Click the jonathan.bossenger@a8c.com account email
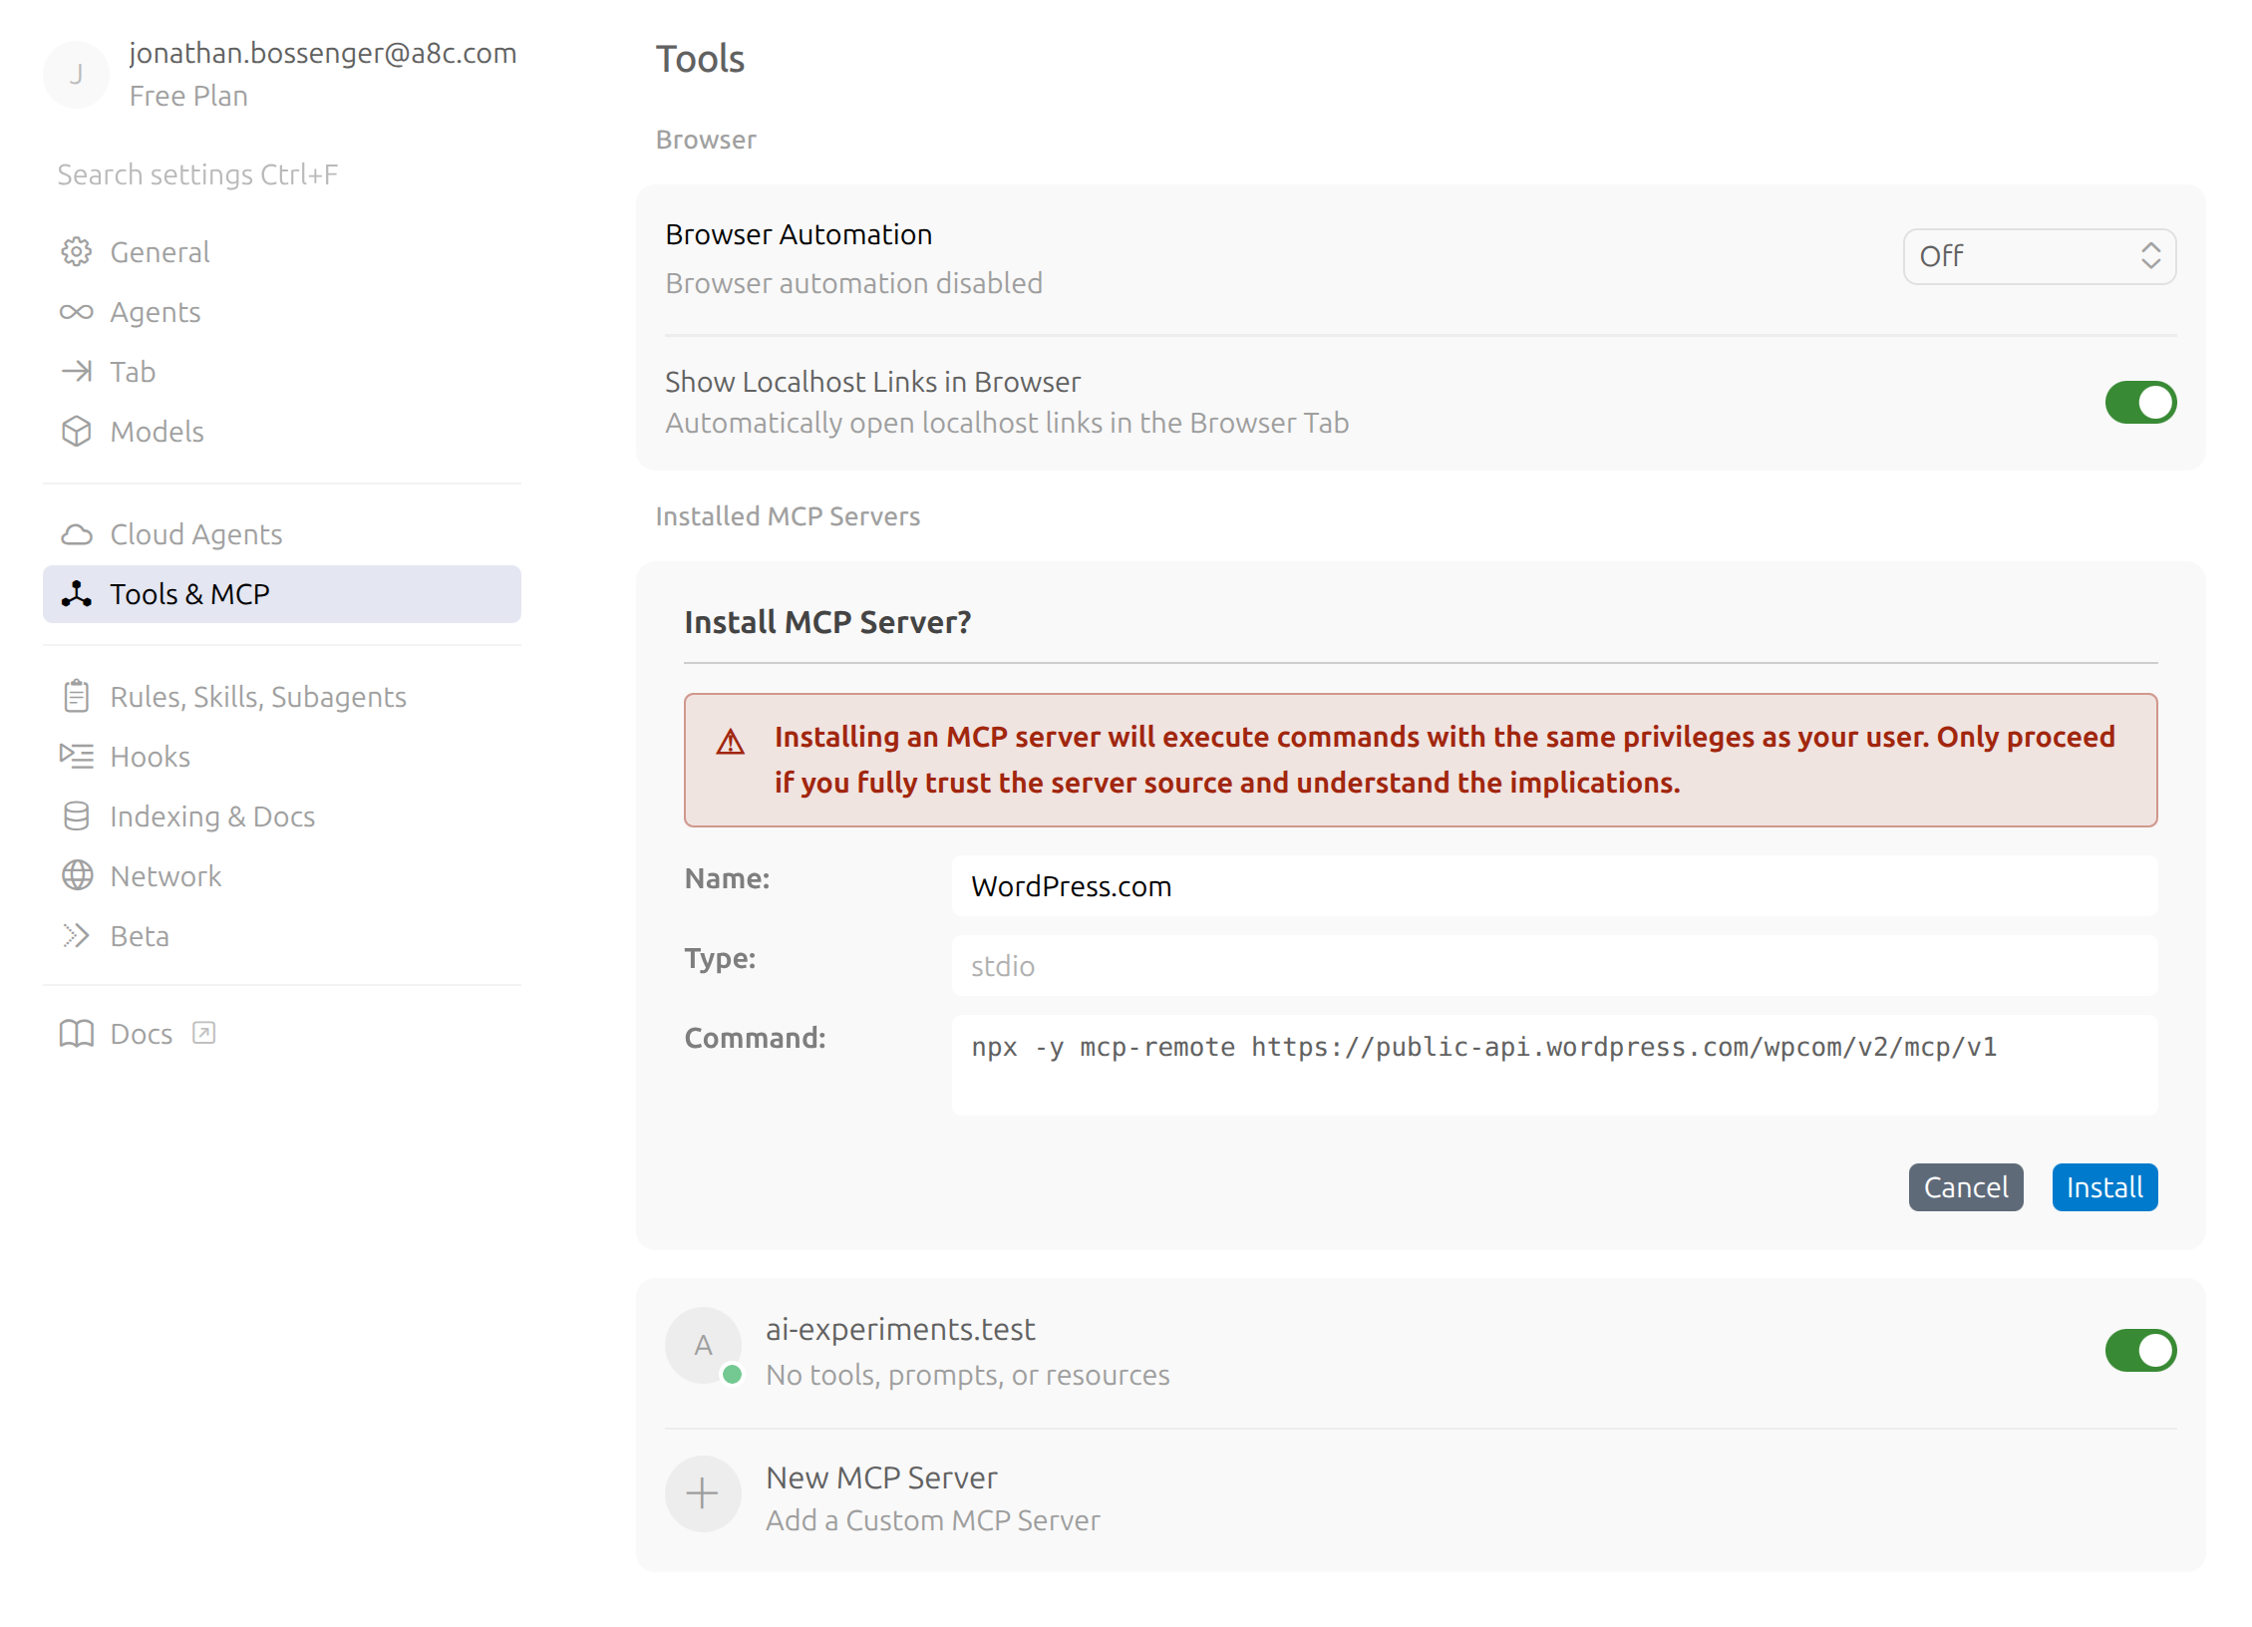The height and width of the screenshot is (1627, 2252). pyautogui.click(x=323, y=53)
